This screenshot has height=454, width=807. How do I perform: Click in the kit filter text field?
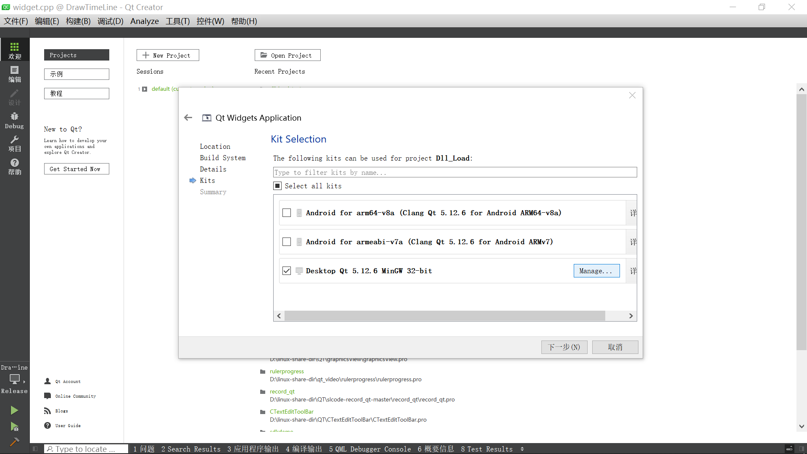(455, 172)
